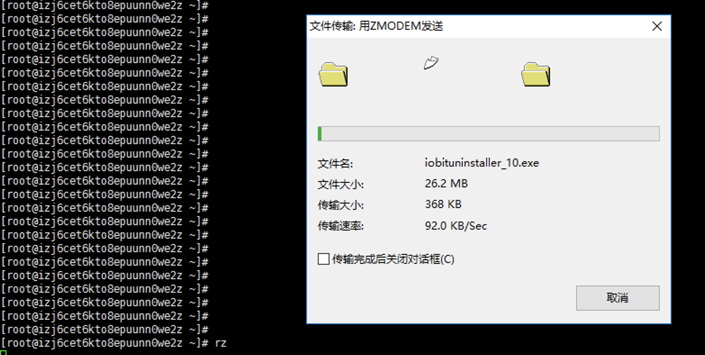Enable 传输完成后关闭对话框 checkbox
Image resolution: width=705 pixels, height=355 pixels.
pos(323,259)
